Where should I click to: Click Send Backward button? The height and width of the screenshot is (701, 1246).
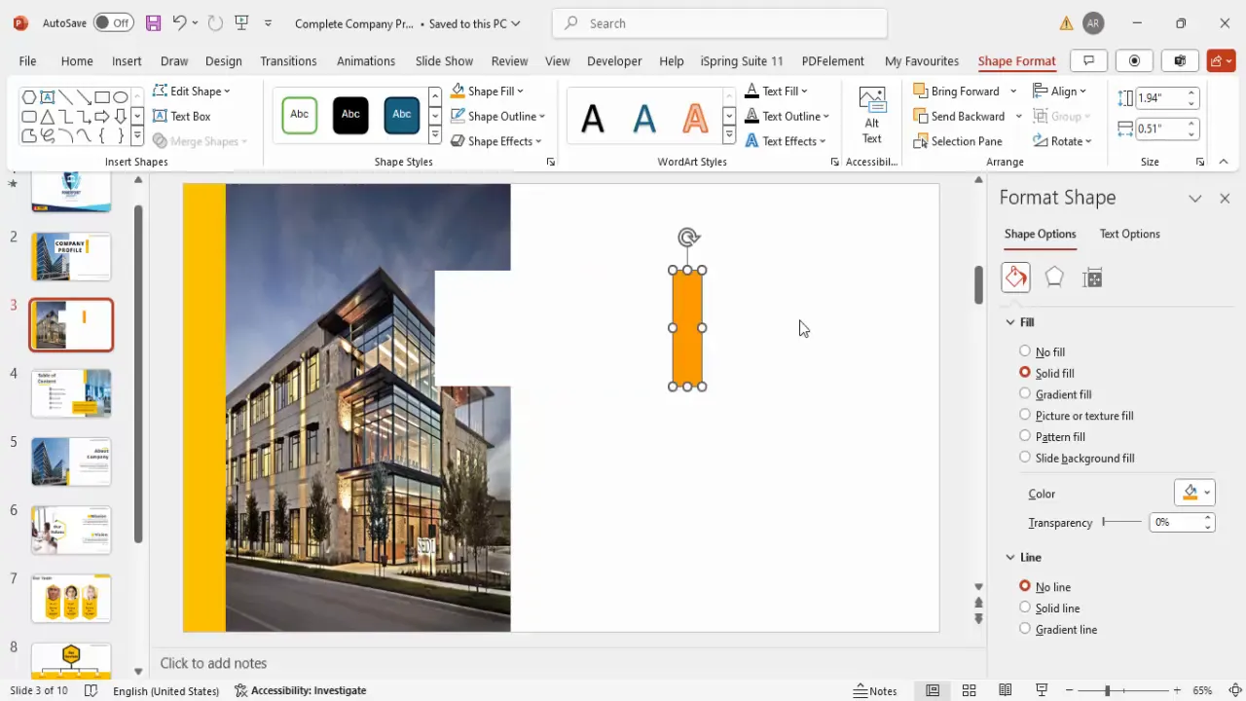959,116
